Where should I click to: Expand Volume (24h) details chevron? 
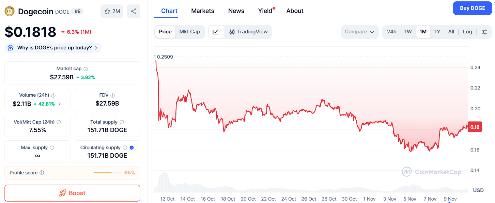tap(60, 104)
